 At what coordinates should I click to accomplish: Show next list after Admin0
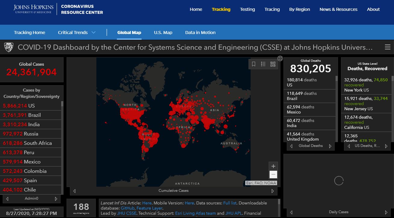tap(56, 199)
